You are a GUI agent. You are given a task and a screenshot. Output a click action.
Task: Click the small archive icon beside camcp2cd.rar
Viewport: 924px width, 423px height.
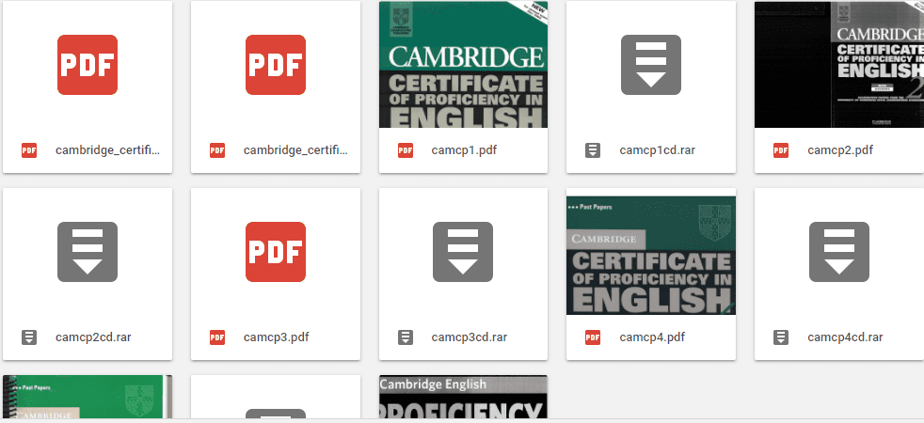[x=29, y=337]
